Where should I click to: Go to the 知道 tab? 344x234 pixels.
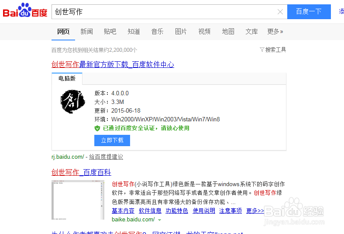tap(134, 32)
